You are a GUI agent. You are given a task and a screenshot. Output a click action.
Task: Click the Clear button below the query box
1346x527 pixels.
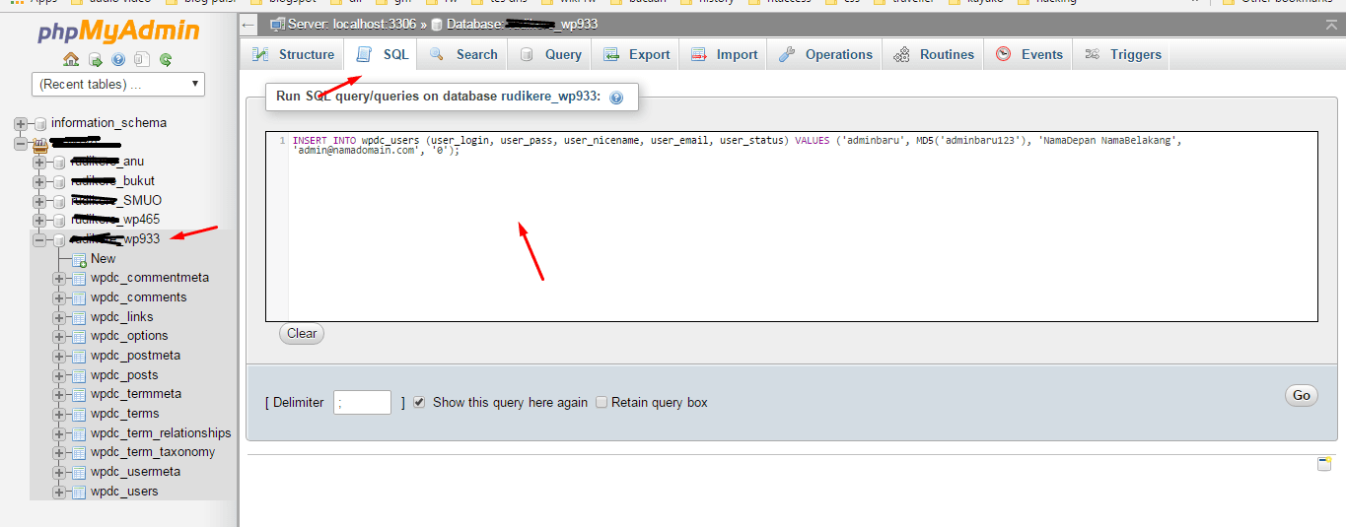point(302,333)
